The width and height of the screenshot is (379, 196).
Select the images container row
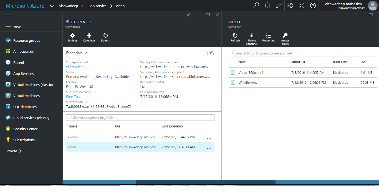coord(140,137)
